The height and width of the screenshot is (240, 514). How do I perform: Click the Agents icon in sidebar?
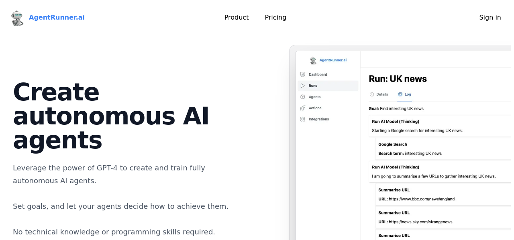point(303,97)
